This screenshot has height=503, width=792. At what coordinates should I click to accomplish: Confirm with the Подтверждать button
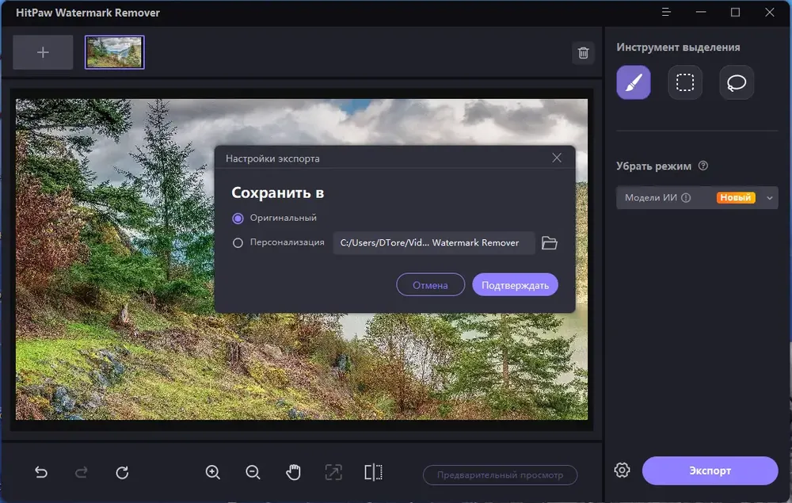click(x=515, y=285)
